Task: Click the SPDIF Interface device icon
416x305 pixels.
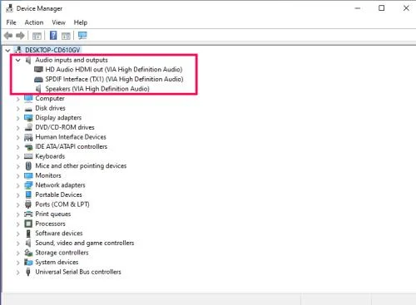Action: click(x=38, y=79)
